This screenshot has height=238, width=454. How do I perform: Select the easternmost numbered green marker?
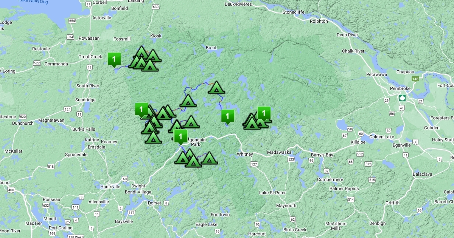point(264,113)
